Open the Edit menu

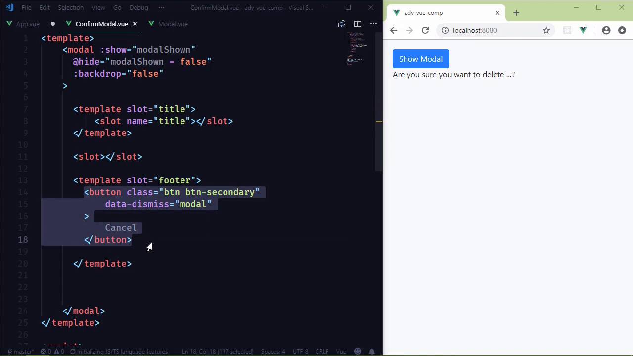(x=45, y=7)
